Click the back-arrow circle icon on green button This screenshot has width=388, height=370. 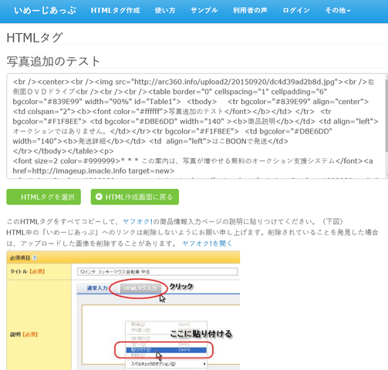(99, 197)
